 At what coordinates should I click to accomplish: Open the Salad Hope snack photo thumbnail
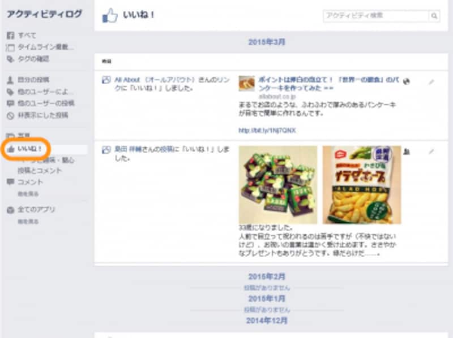362,185
